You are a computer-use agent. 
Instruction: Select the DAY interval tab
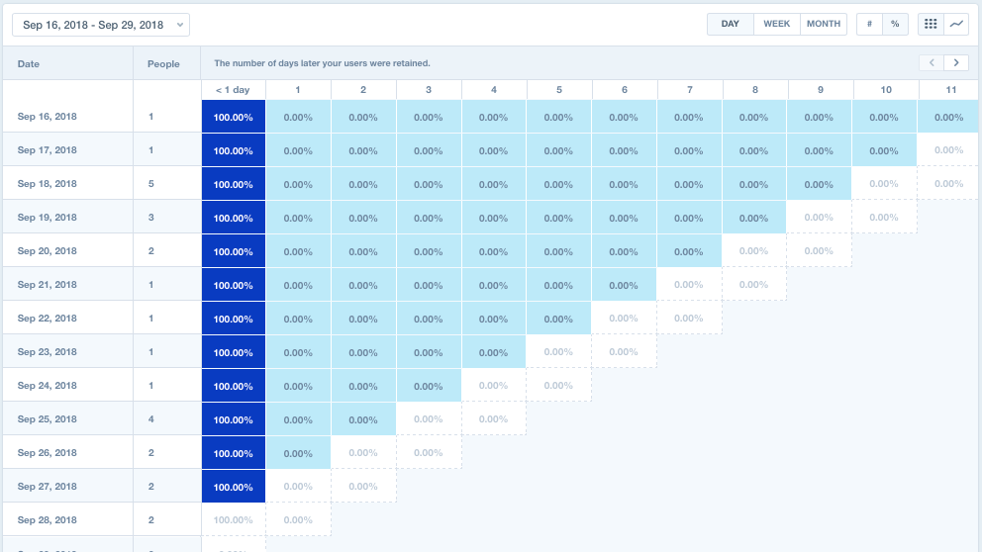(731, 24)
